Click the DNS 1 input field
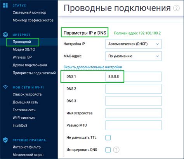 [134, 76]
